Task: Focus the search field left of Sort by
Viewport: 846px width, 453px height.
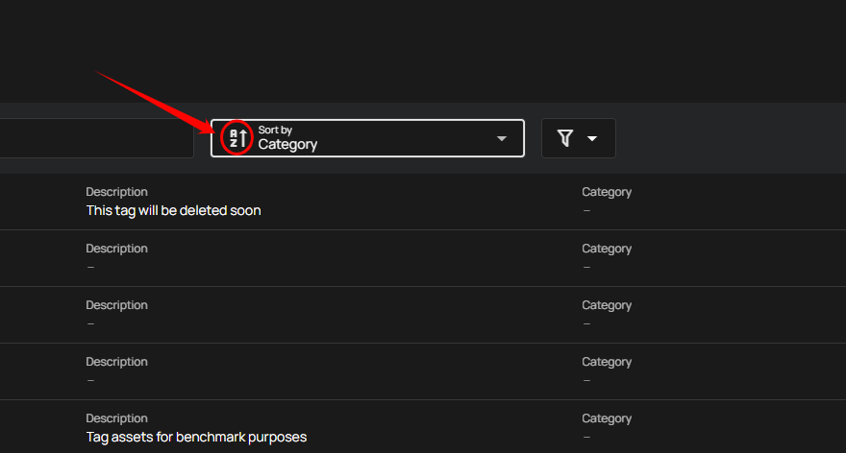Action: coord(96,138)
